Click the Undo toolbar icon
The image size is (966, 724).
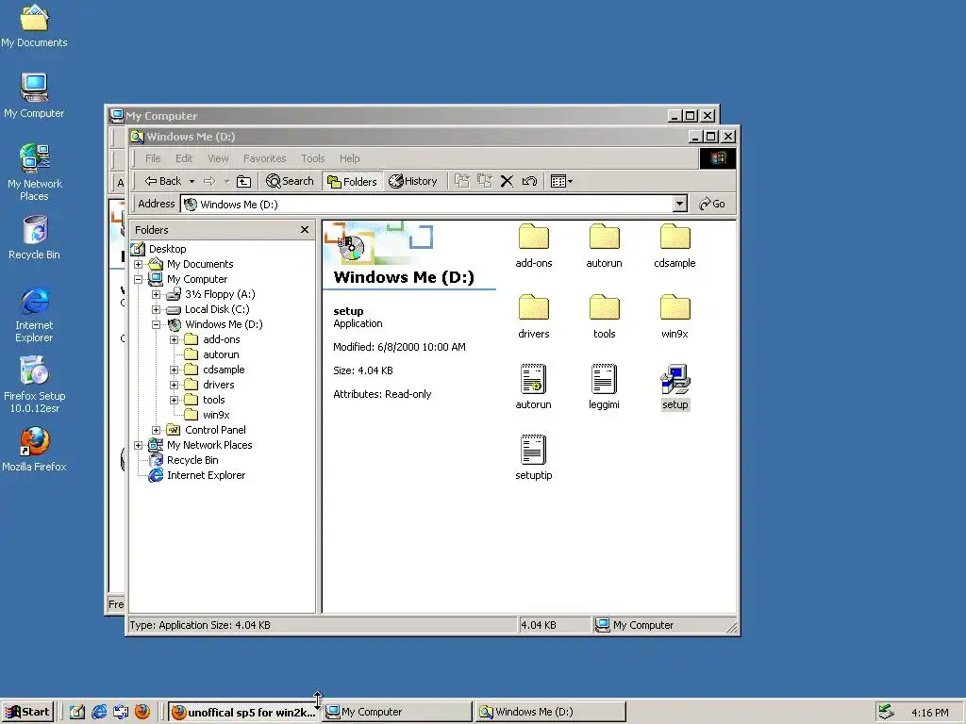[x=529, y=181]
